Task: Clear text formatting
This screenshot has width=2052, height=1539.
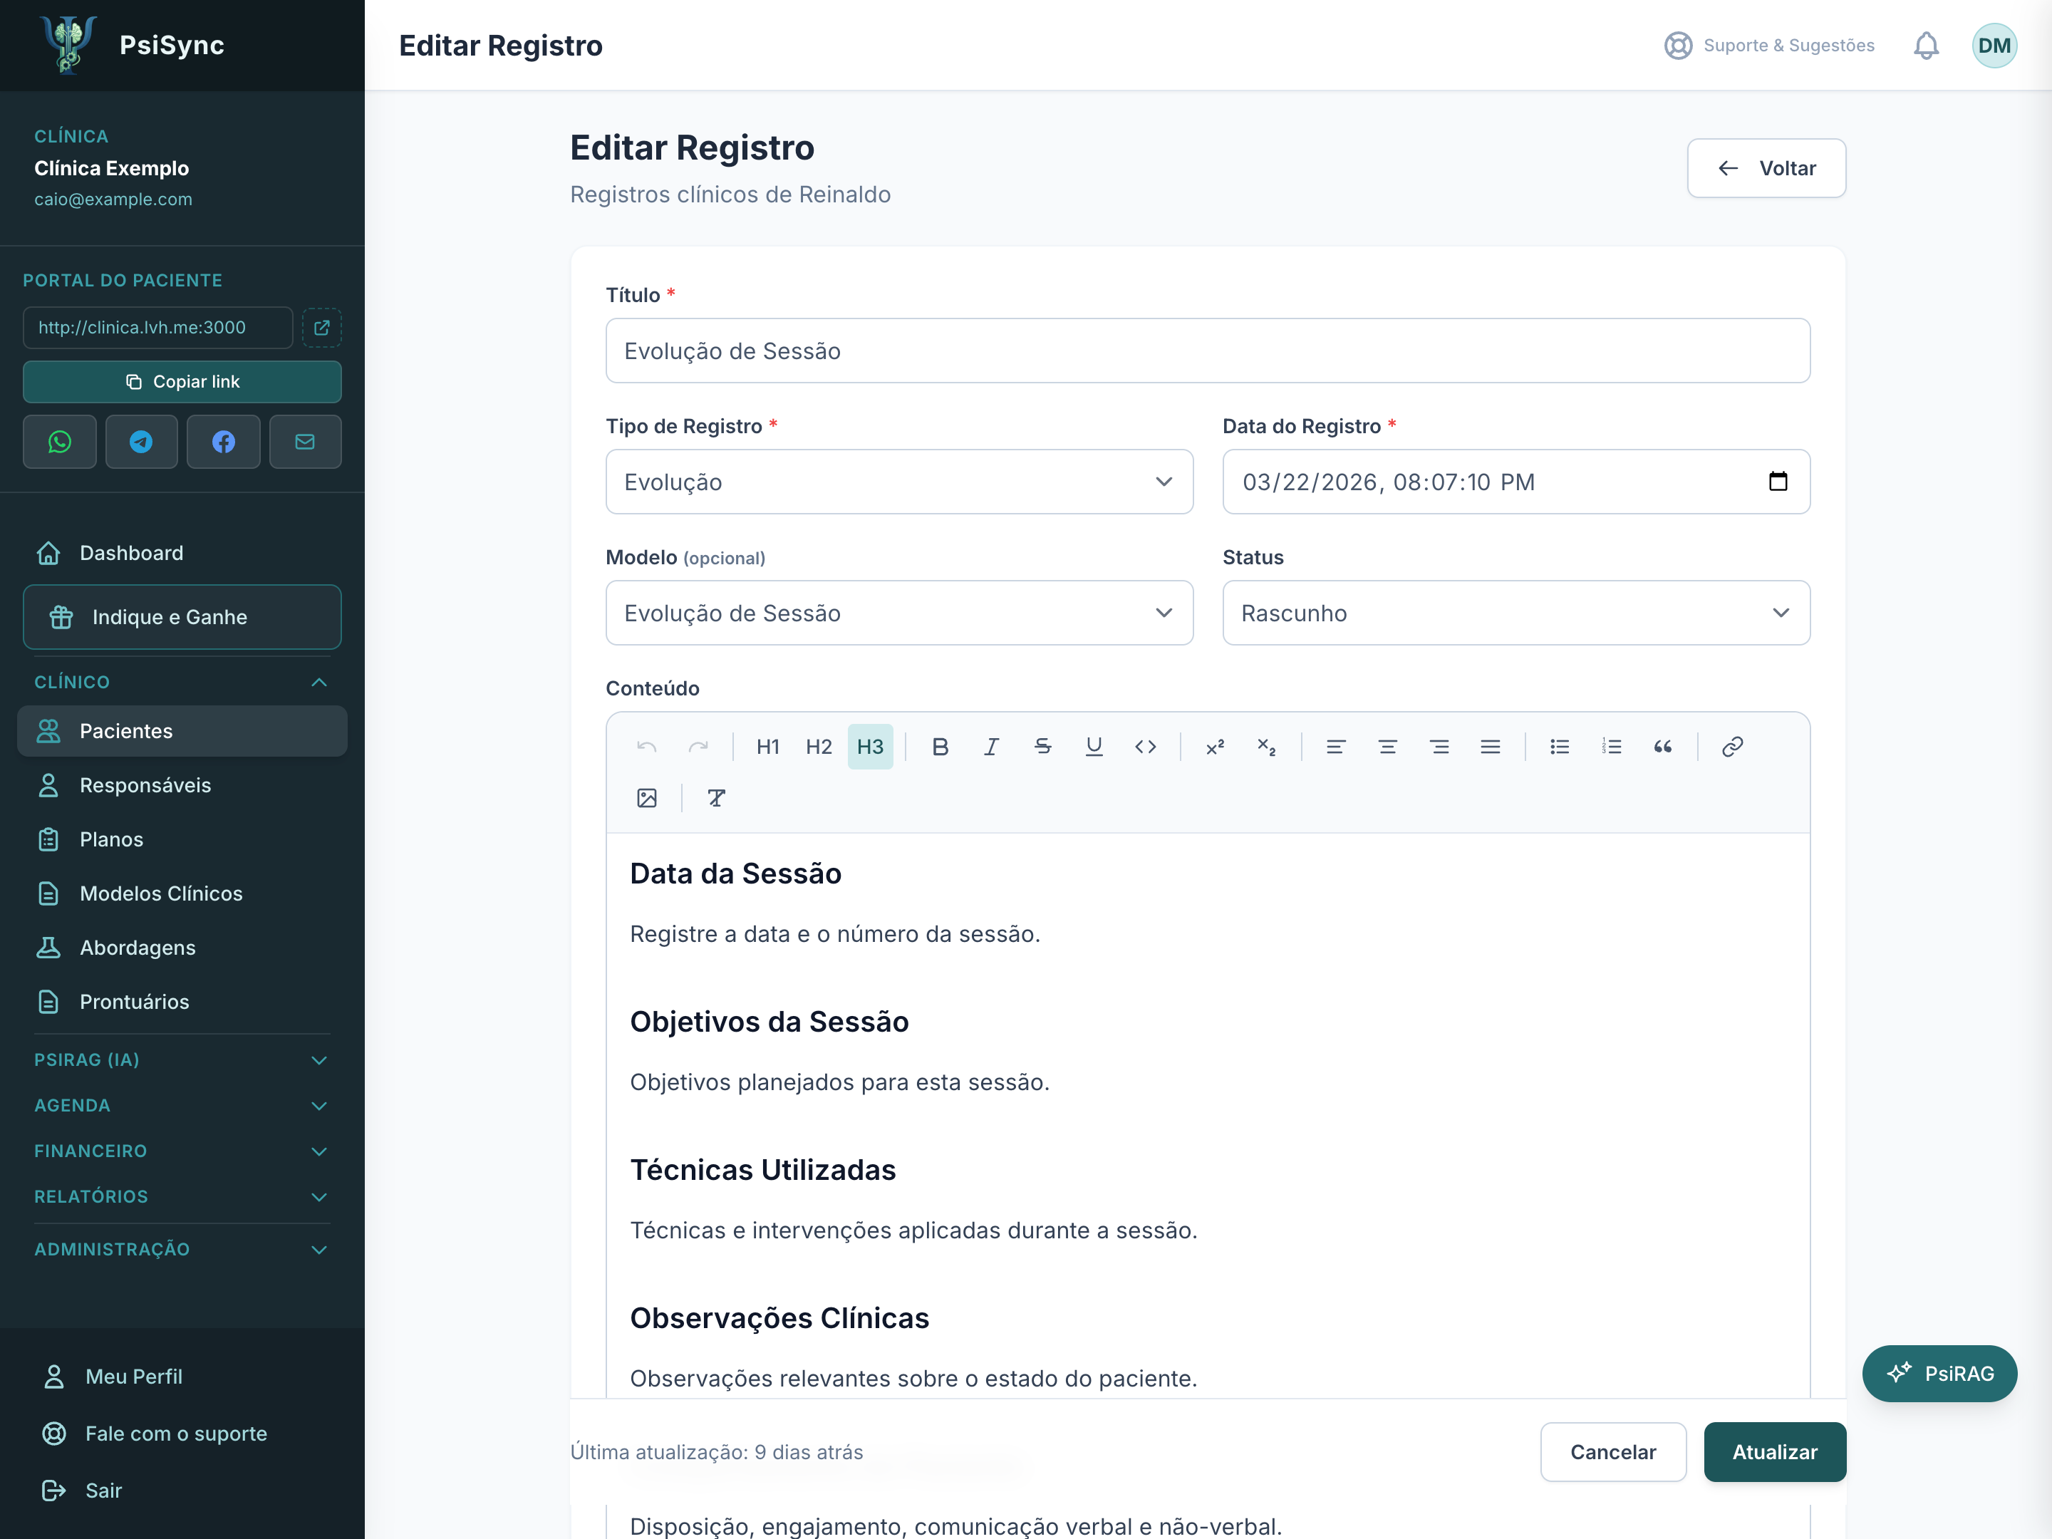Action: (716, 798)
